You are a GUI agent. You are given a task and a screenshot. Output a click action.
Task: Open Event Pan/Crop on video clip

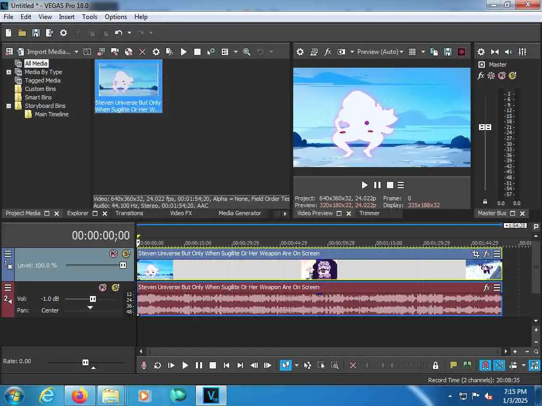(476, 254)
